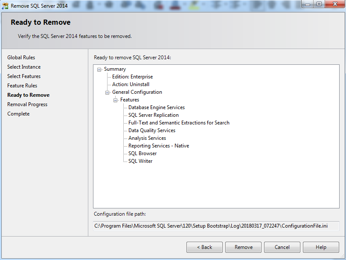Go back using the Back button
346x260 pixels.
click(x=204, y=247)
